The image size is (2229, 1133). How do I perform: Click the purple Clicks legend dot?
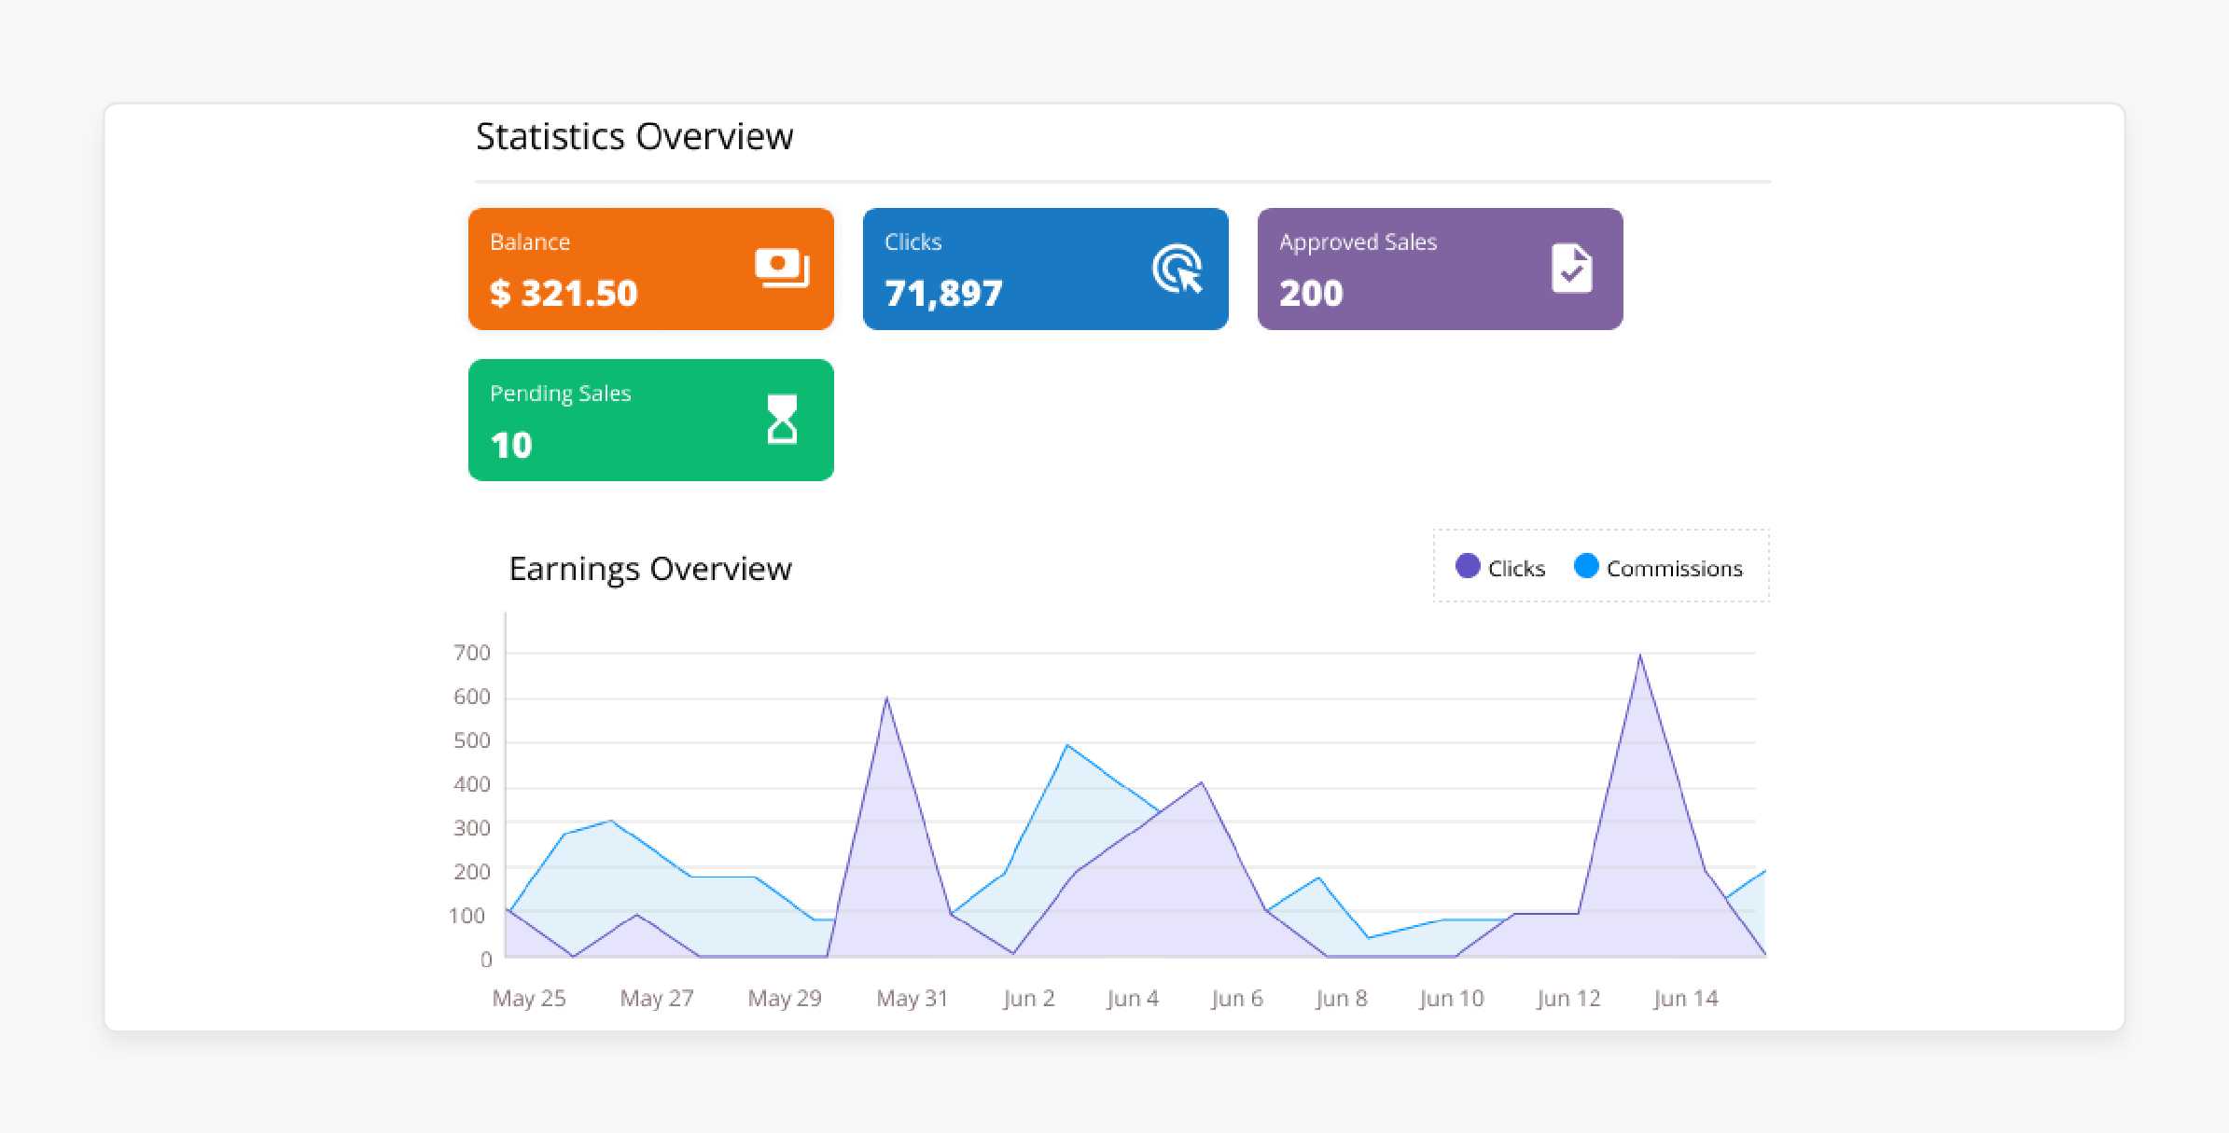(x=1468, y=566)
